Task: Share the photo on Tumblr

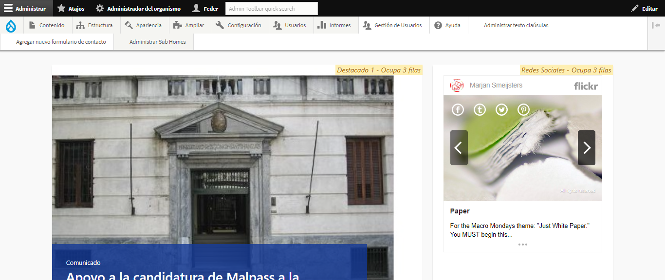Action: 480,110
